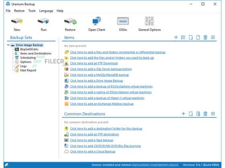Open the Tools menu
Screen dimensions: 225x168
32,11
